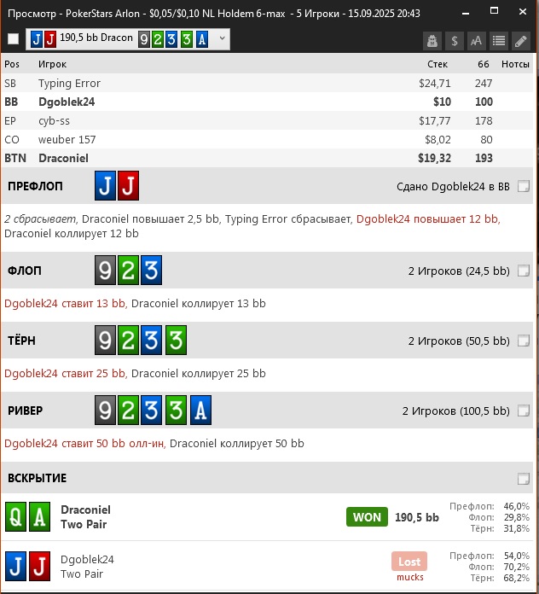
Task: Open the list view icon
Action: [x=499, y=40]
